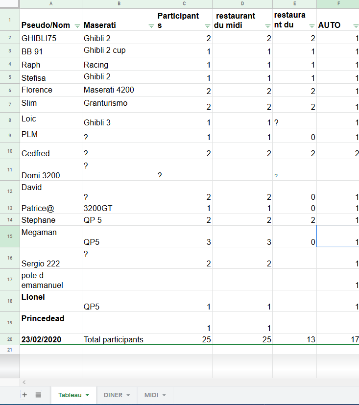
Task: Select column B header
Action: coord(119,3)
